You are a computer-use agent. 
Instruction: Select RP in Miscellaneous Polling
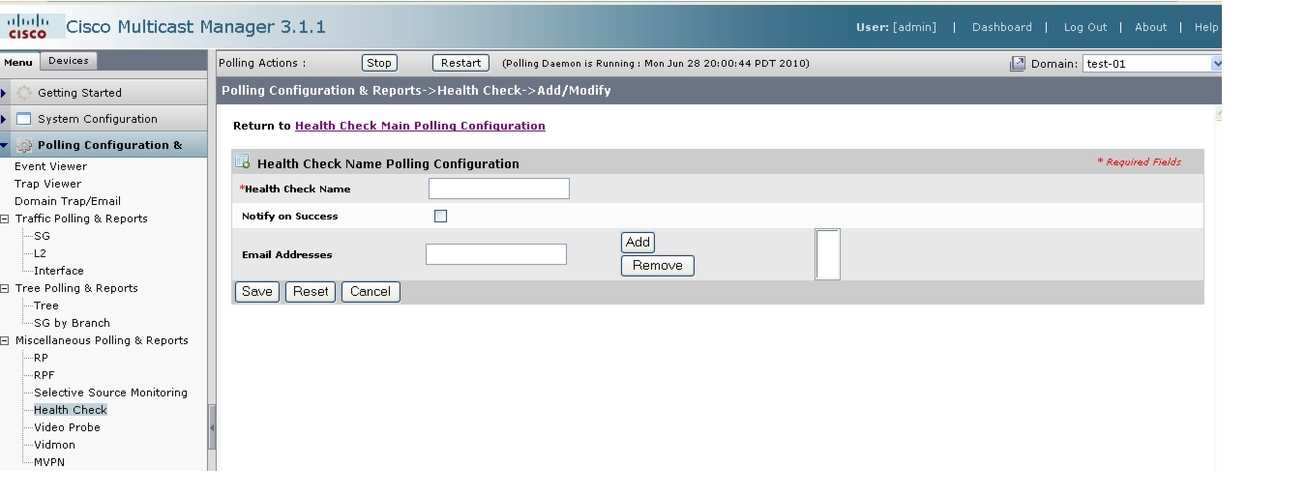[x=41, y=358]
